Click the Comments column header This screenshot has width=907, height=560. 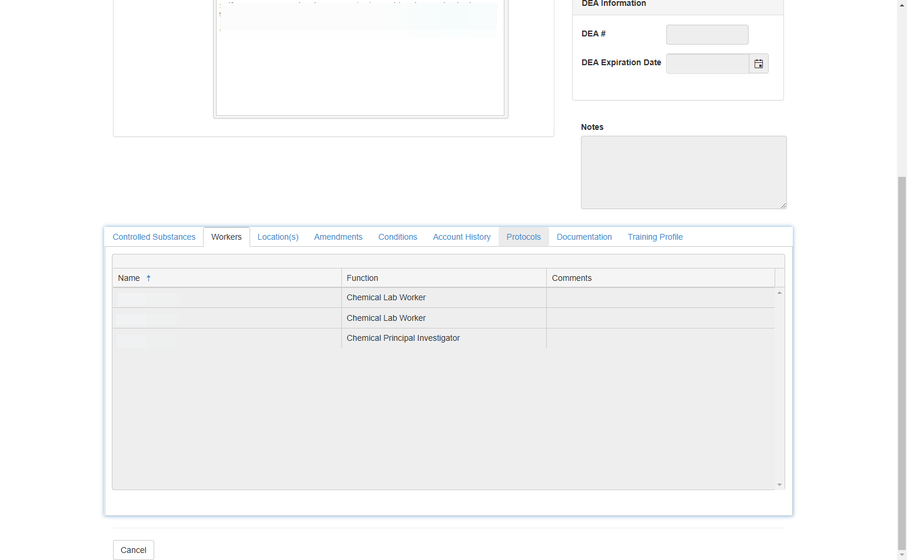click(x=660, y=278)
